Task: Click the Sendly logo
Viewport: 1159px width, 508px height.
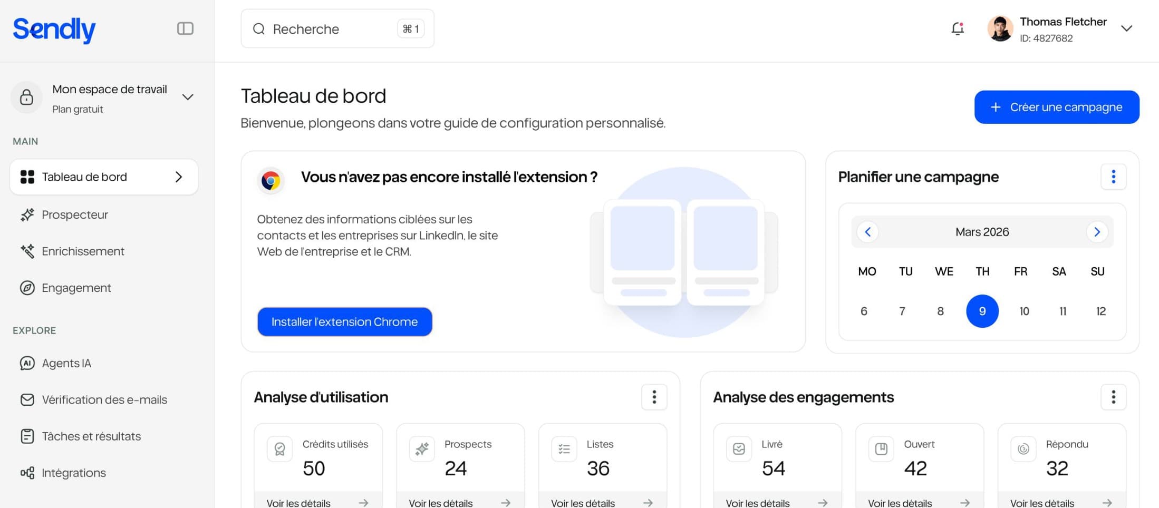Action: point(54,30)
